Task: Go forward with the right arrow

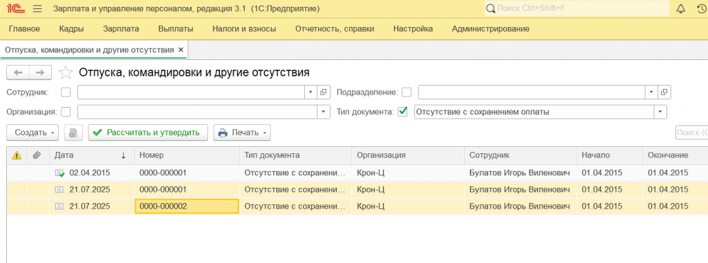Action: click(x=40, y=72)
